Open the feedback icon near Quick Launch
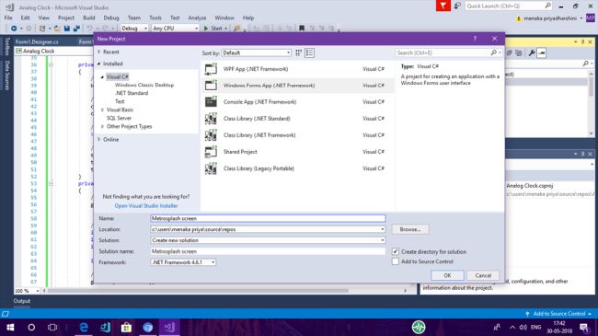The height and width of the screenshot is (336, 598). point(457,6)
